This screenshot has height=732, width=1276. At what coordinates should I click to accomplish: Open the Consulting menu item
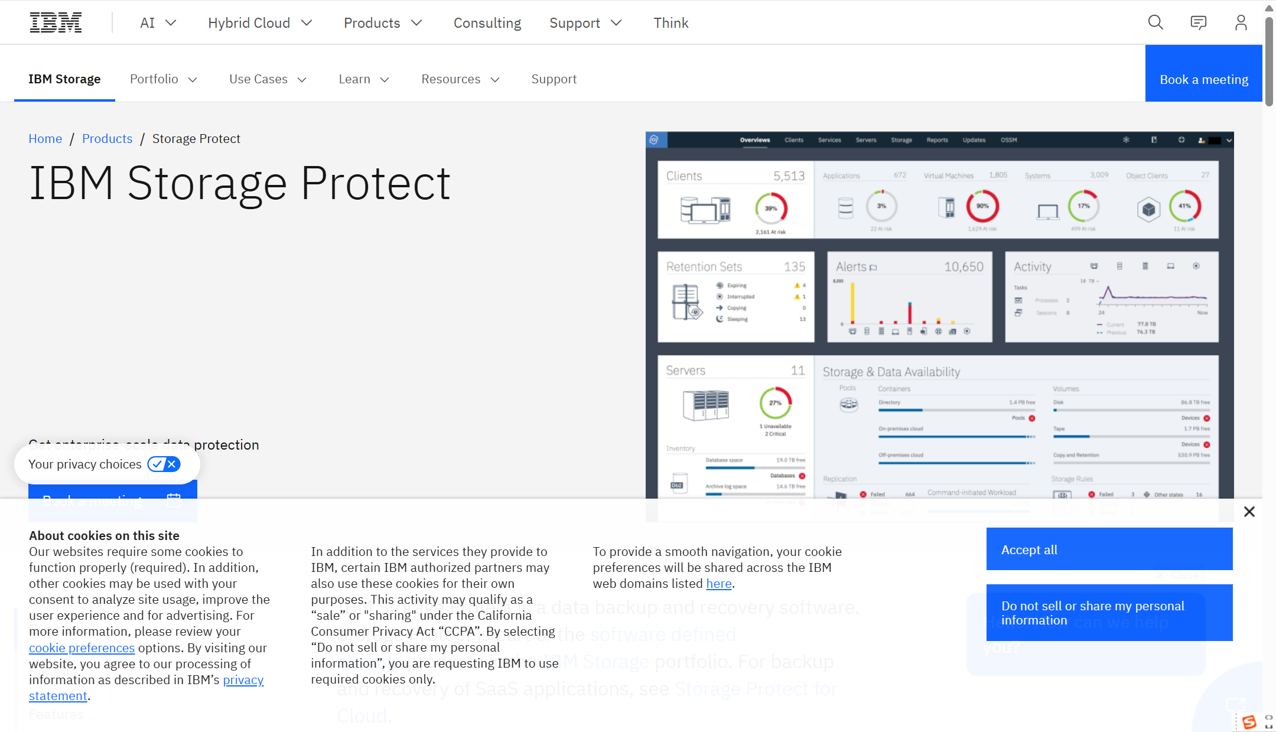point(487,23)
